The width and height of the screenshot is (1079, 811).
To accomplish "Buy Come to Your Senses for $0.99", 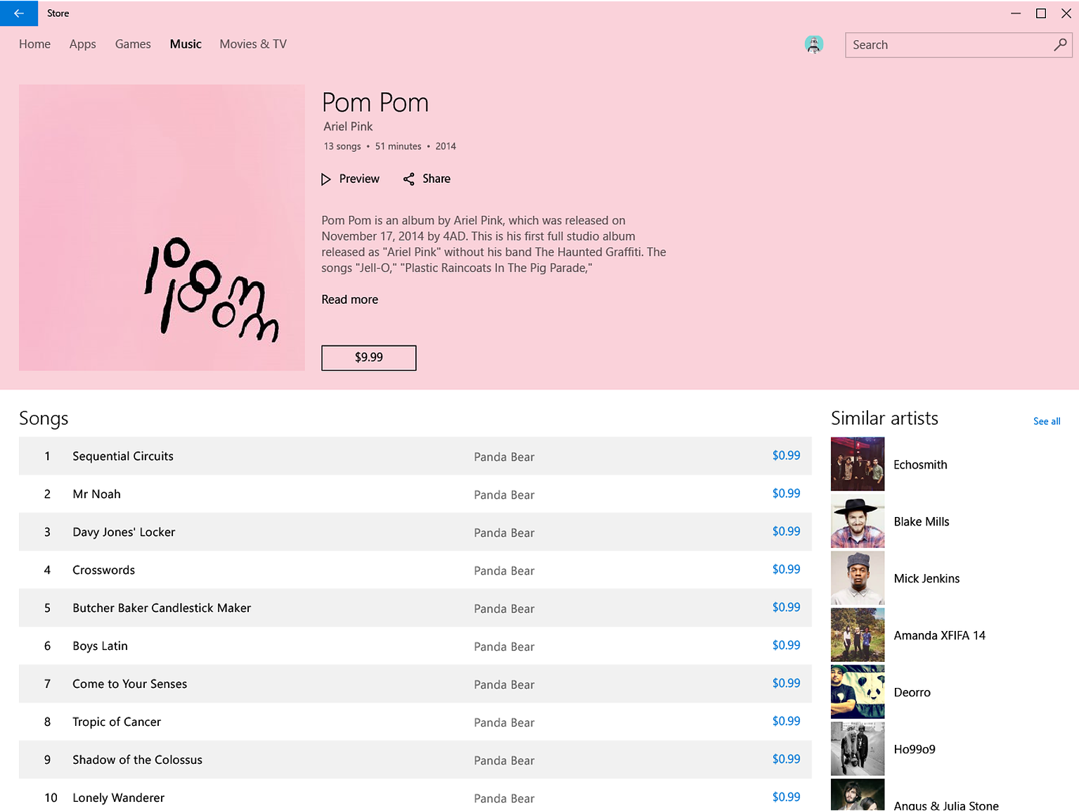I will (786, 684).
